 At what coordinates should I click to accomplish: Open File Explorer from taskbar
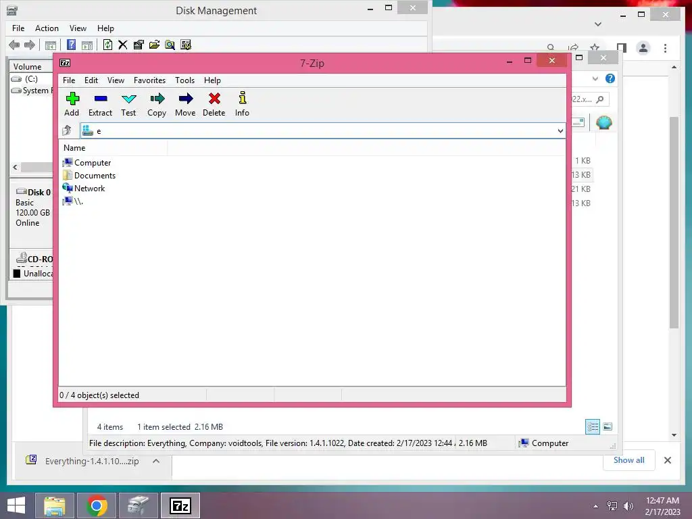[55, 505]
